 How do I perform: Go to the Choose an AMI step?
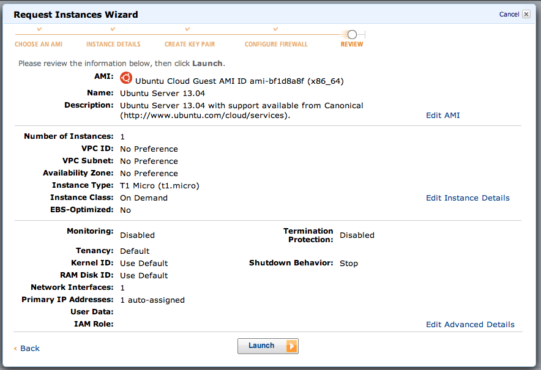click(39, 45)
